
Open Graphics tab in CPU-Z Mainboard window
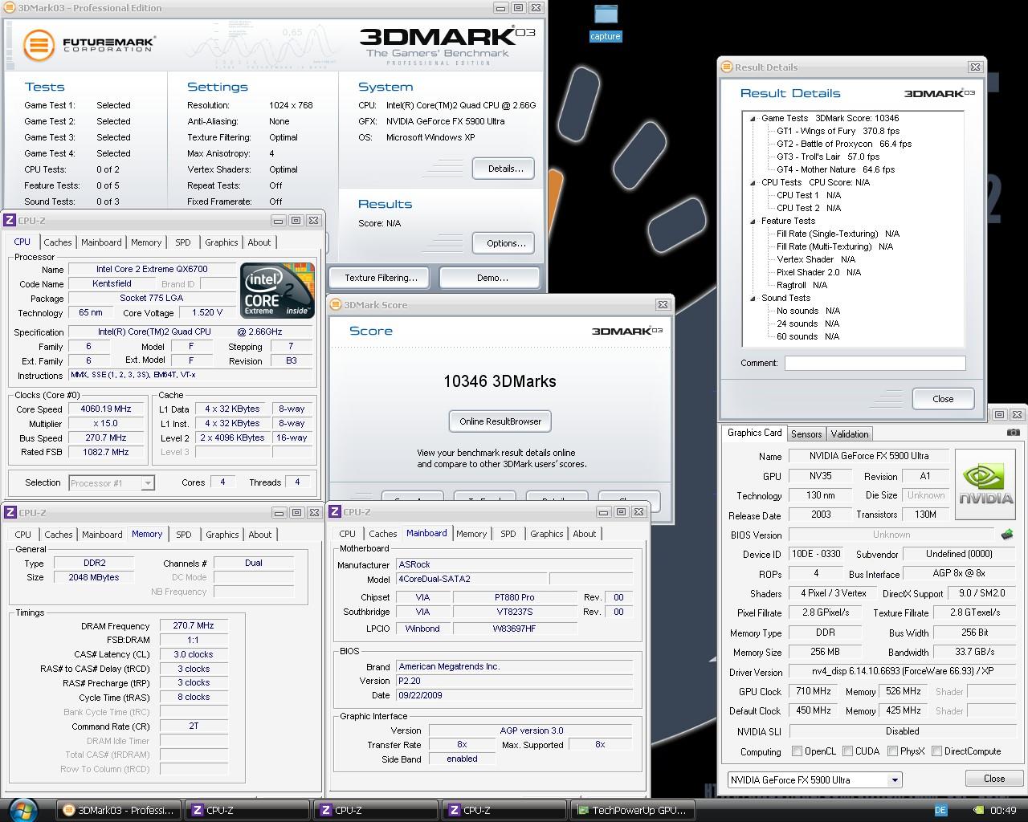point(547,534)
